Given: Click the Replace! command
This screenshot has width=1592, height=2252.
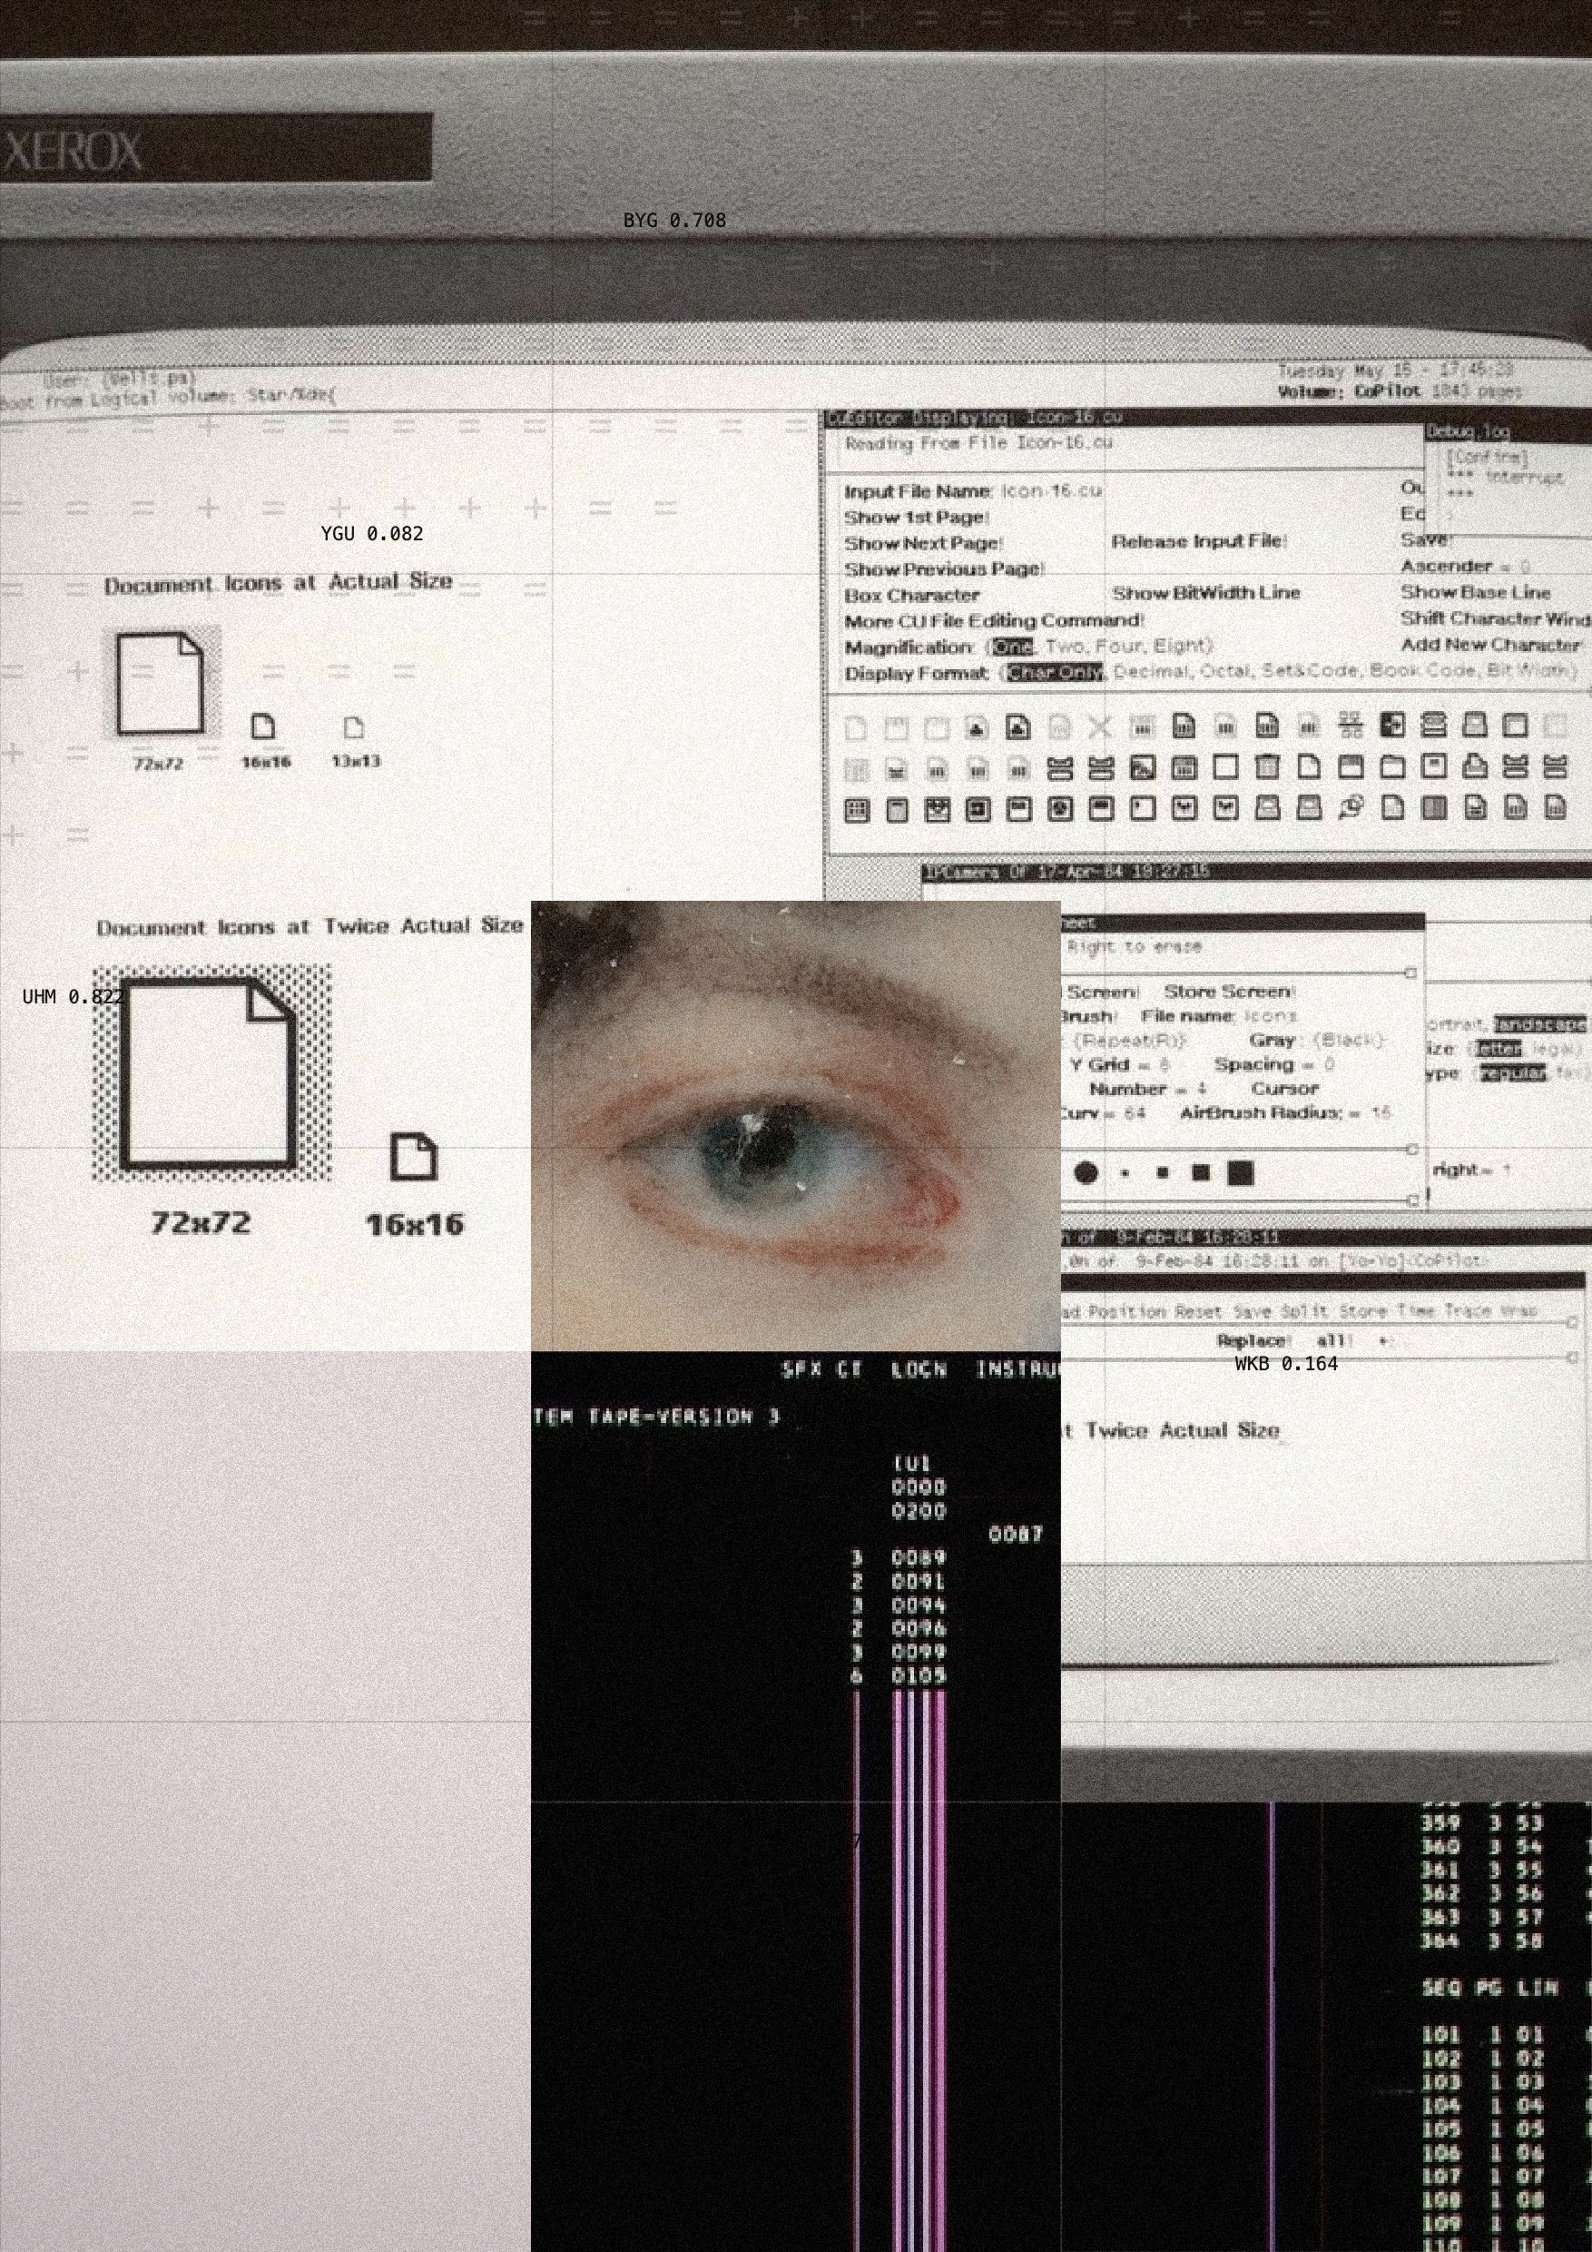Looking at the screenshot, I should (x=1251, y=1341).
